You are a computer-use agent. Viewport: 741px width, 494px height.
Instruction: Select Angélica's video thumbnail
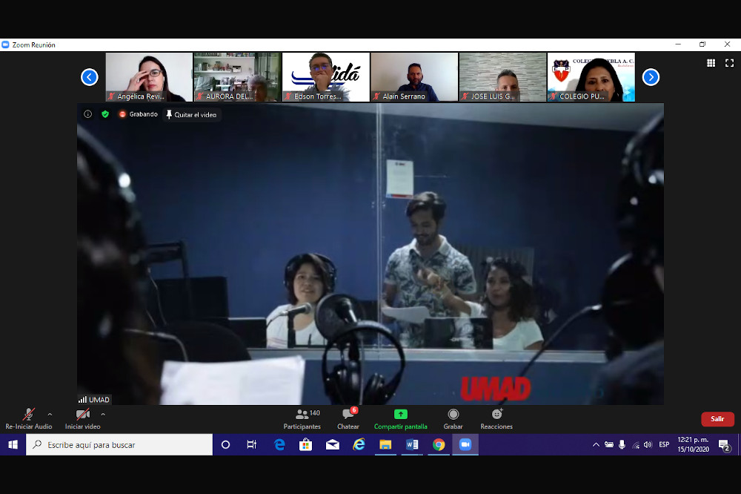click(x=149, y=76)
